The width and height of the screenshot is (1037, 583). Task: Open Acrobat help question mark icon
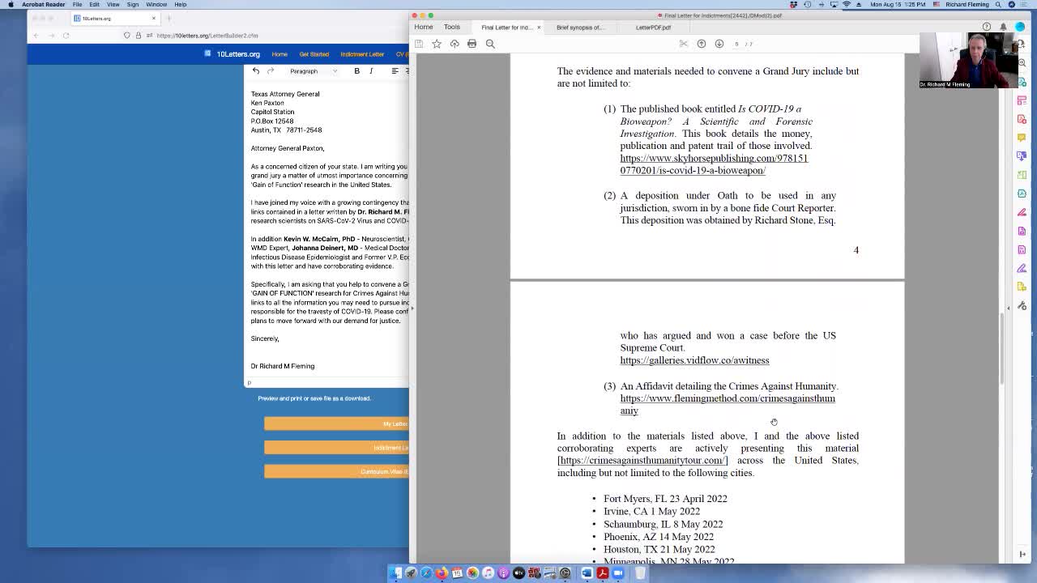pyautogui.click(x=986, y=27)
